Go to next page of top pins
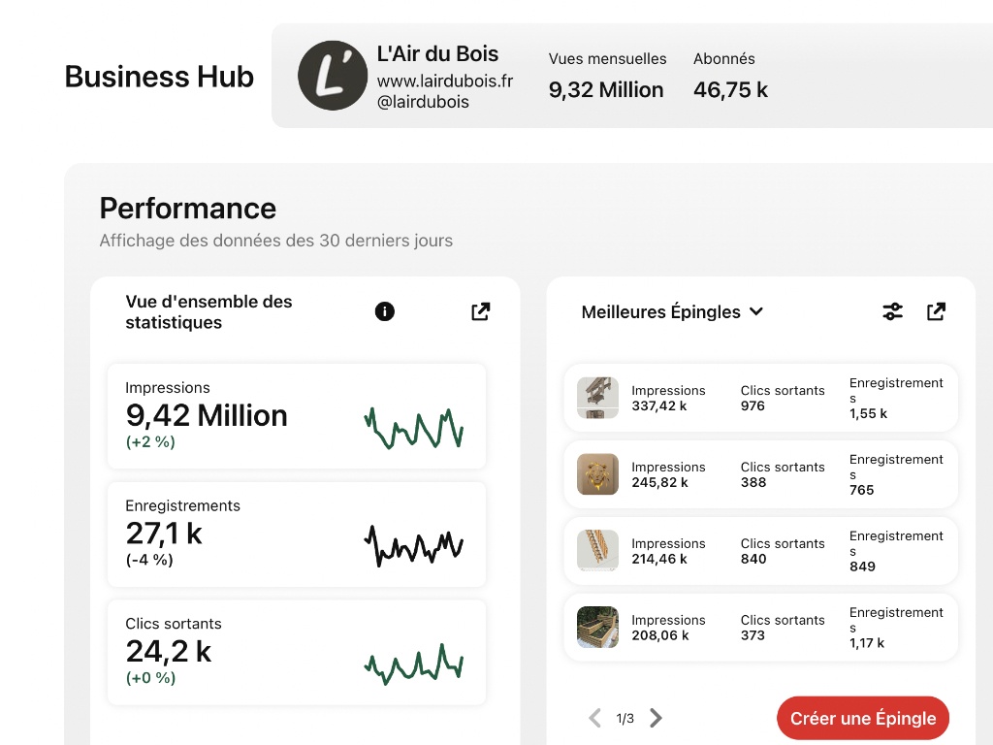Screen dimensions: 993x745 (657, 718)
